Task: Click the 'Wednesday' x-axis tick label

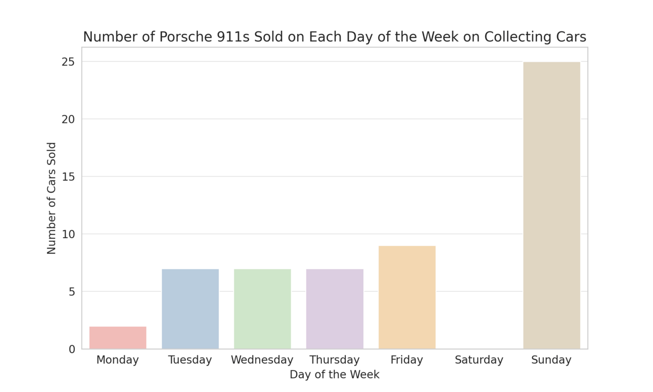Action: tap(262, 360)
